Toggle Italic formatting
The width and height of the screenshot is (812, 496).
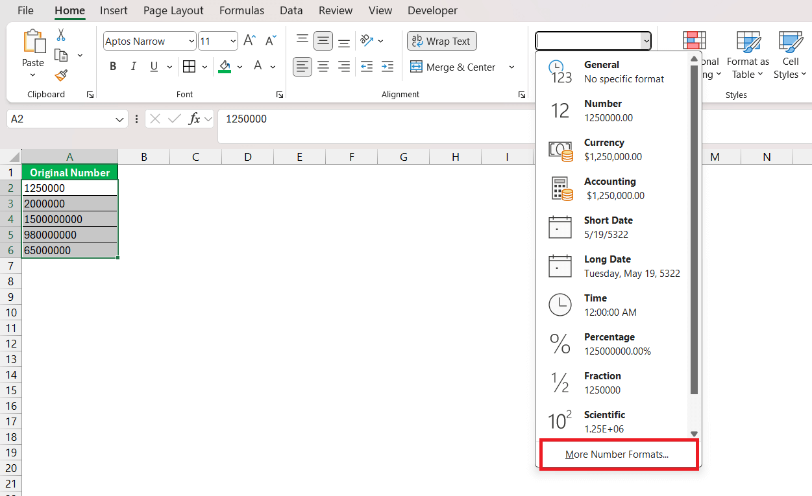(134, 66)
